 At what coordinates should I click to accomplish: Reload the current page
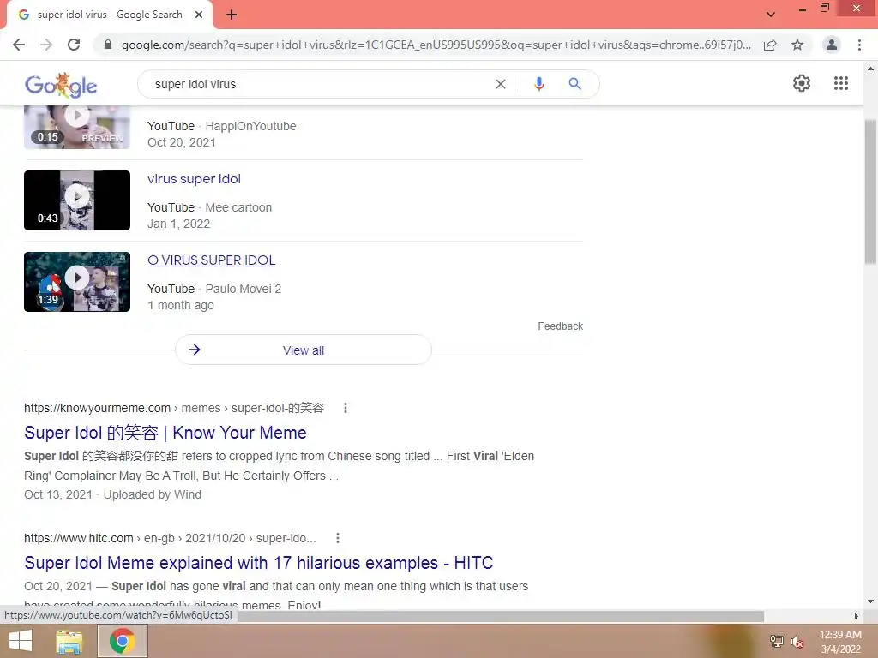click(74, 45)
